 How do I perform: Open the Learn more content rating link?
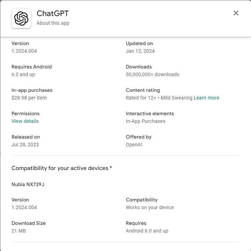pyautogui.click(x=206, y=98)
